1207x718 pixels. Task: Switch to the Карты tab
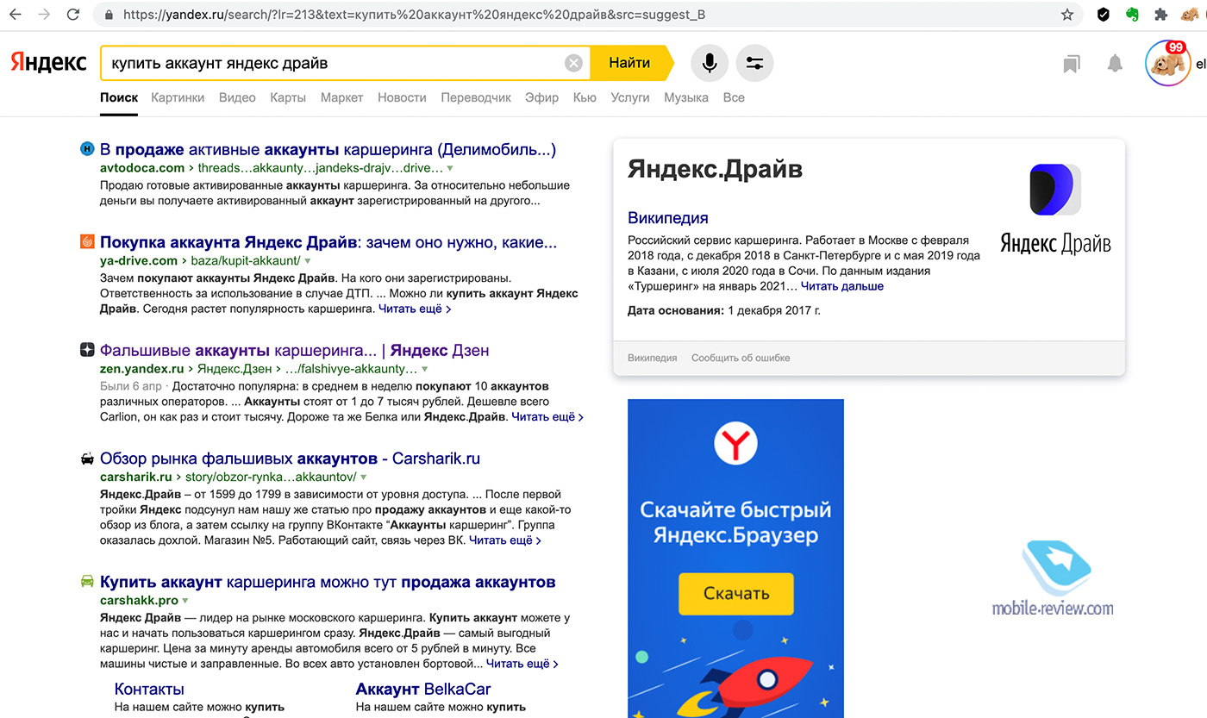pos(288,97)
